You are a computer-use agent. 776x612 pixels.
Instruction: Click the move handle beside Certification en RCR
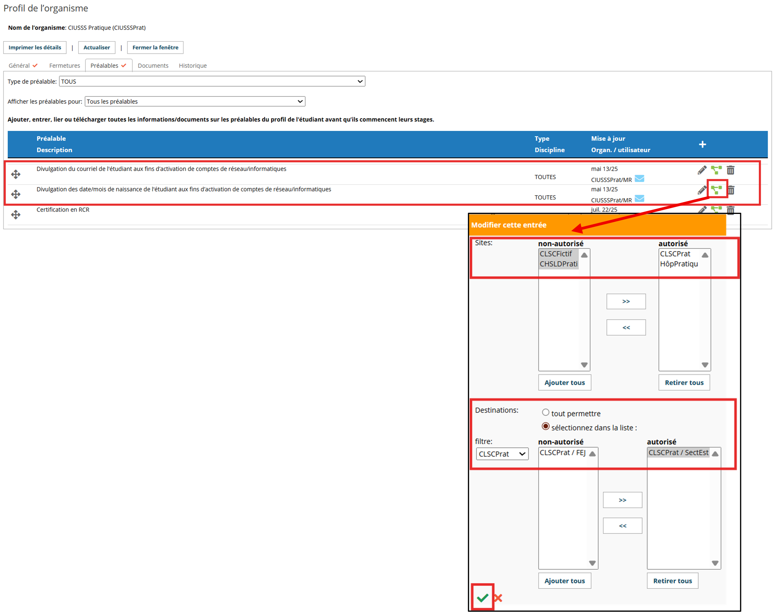click(x=16, y=214)
